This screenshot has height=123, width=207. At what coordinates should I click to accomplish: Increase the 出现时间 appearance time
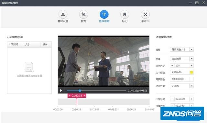pos(191,99)
